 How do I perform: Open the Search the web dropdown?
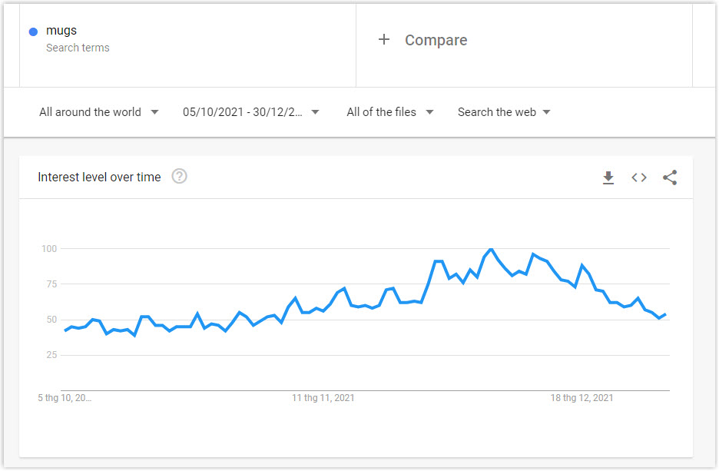click(x=503, y=112)
